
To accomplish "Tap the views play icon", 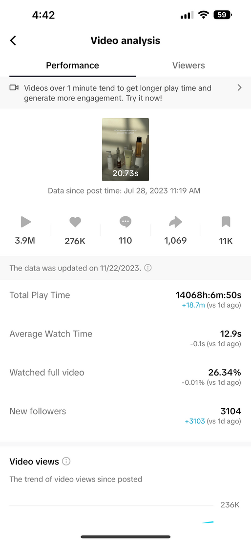I will click(x=25, y=222).
